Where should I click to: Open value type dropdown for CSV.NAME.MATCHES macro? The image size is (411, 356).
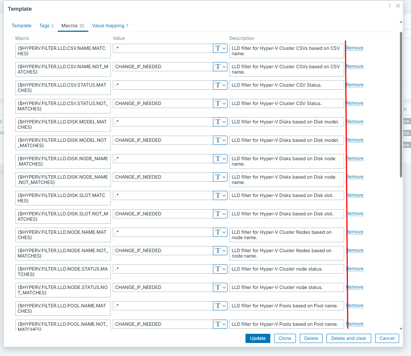220,48
